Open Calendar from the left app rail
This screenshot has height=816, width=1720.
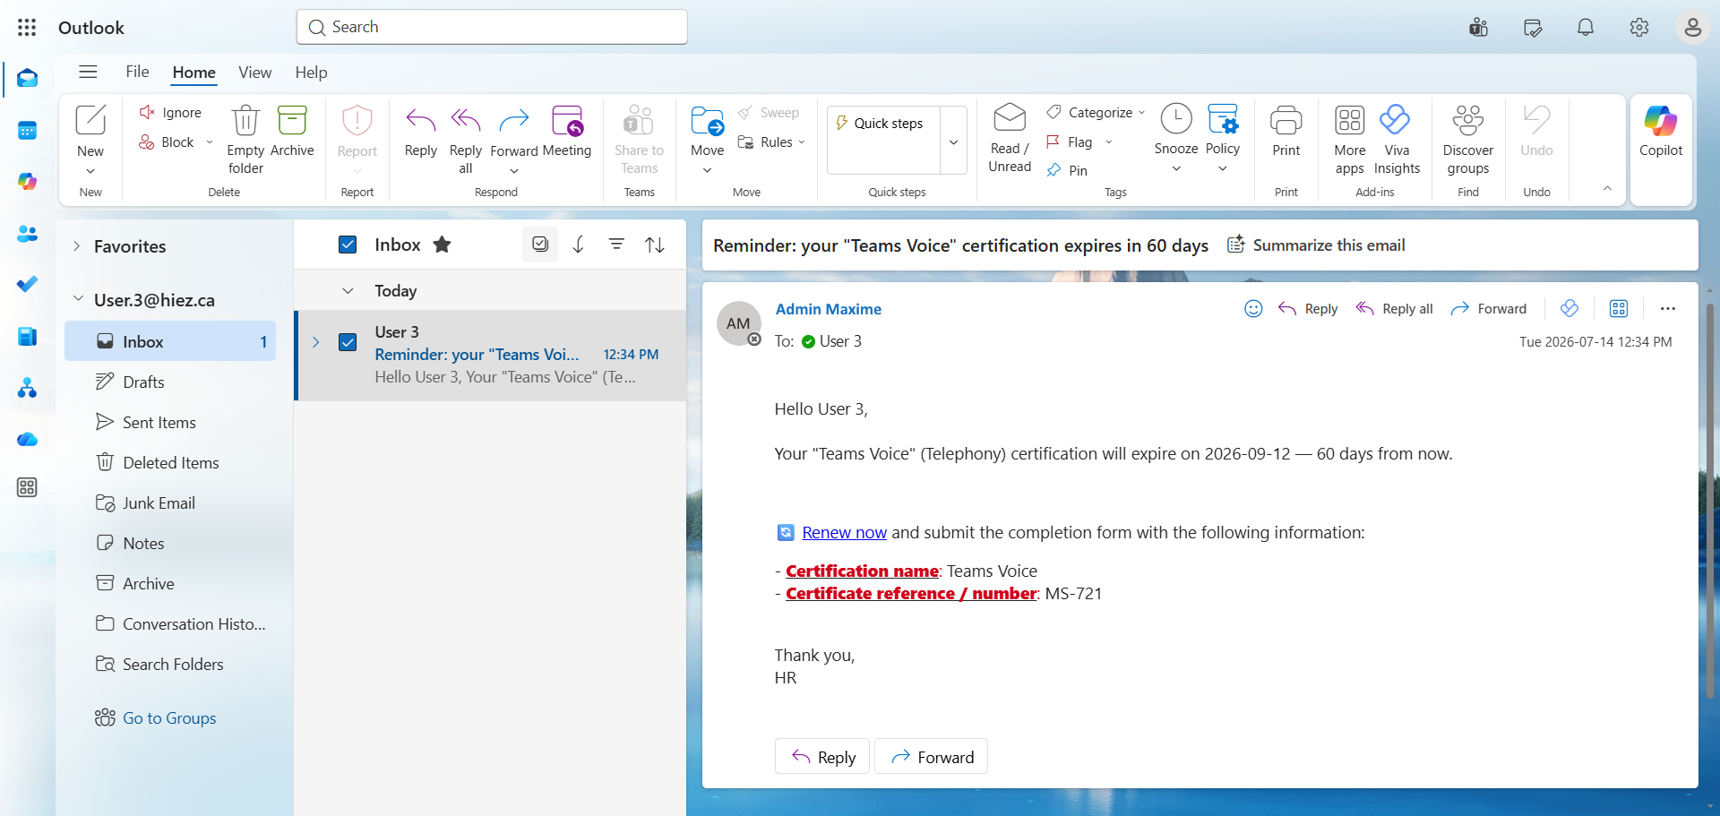coord(27,131)
